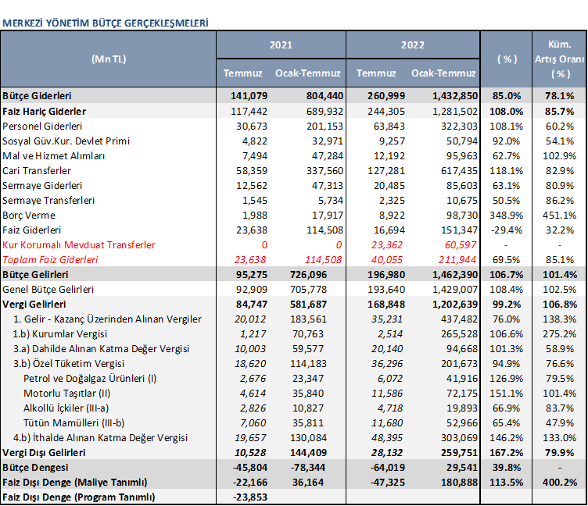The height and width of the screenshot is (506, 588).
Task: Click value 1,462,390 in Bütçe Gelirleri row
Action: [x=455, y=275]
